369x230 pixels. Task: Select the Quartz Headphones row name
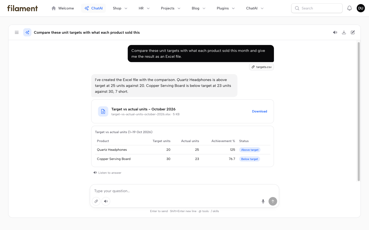(112, 150)
